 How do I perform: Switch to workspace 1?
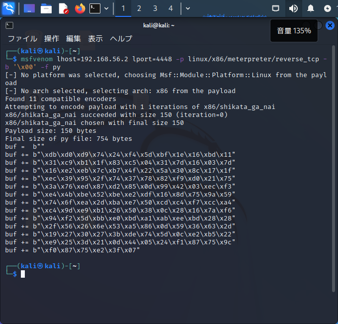coord(123,8)
